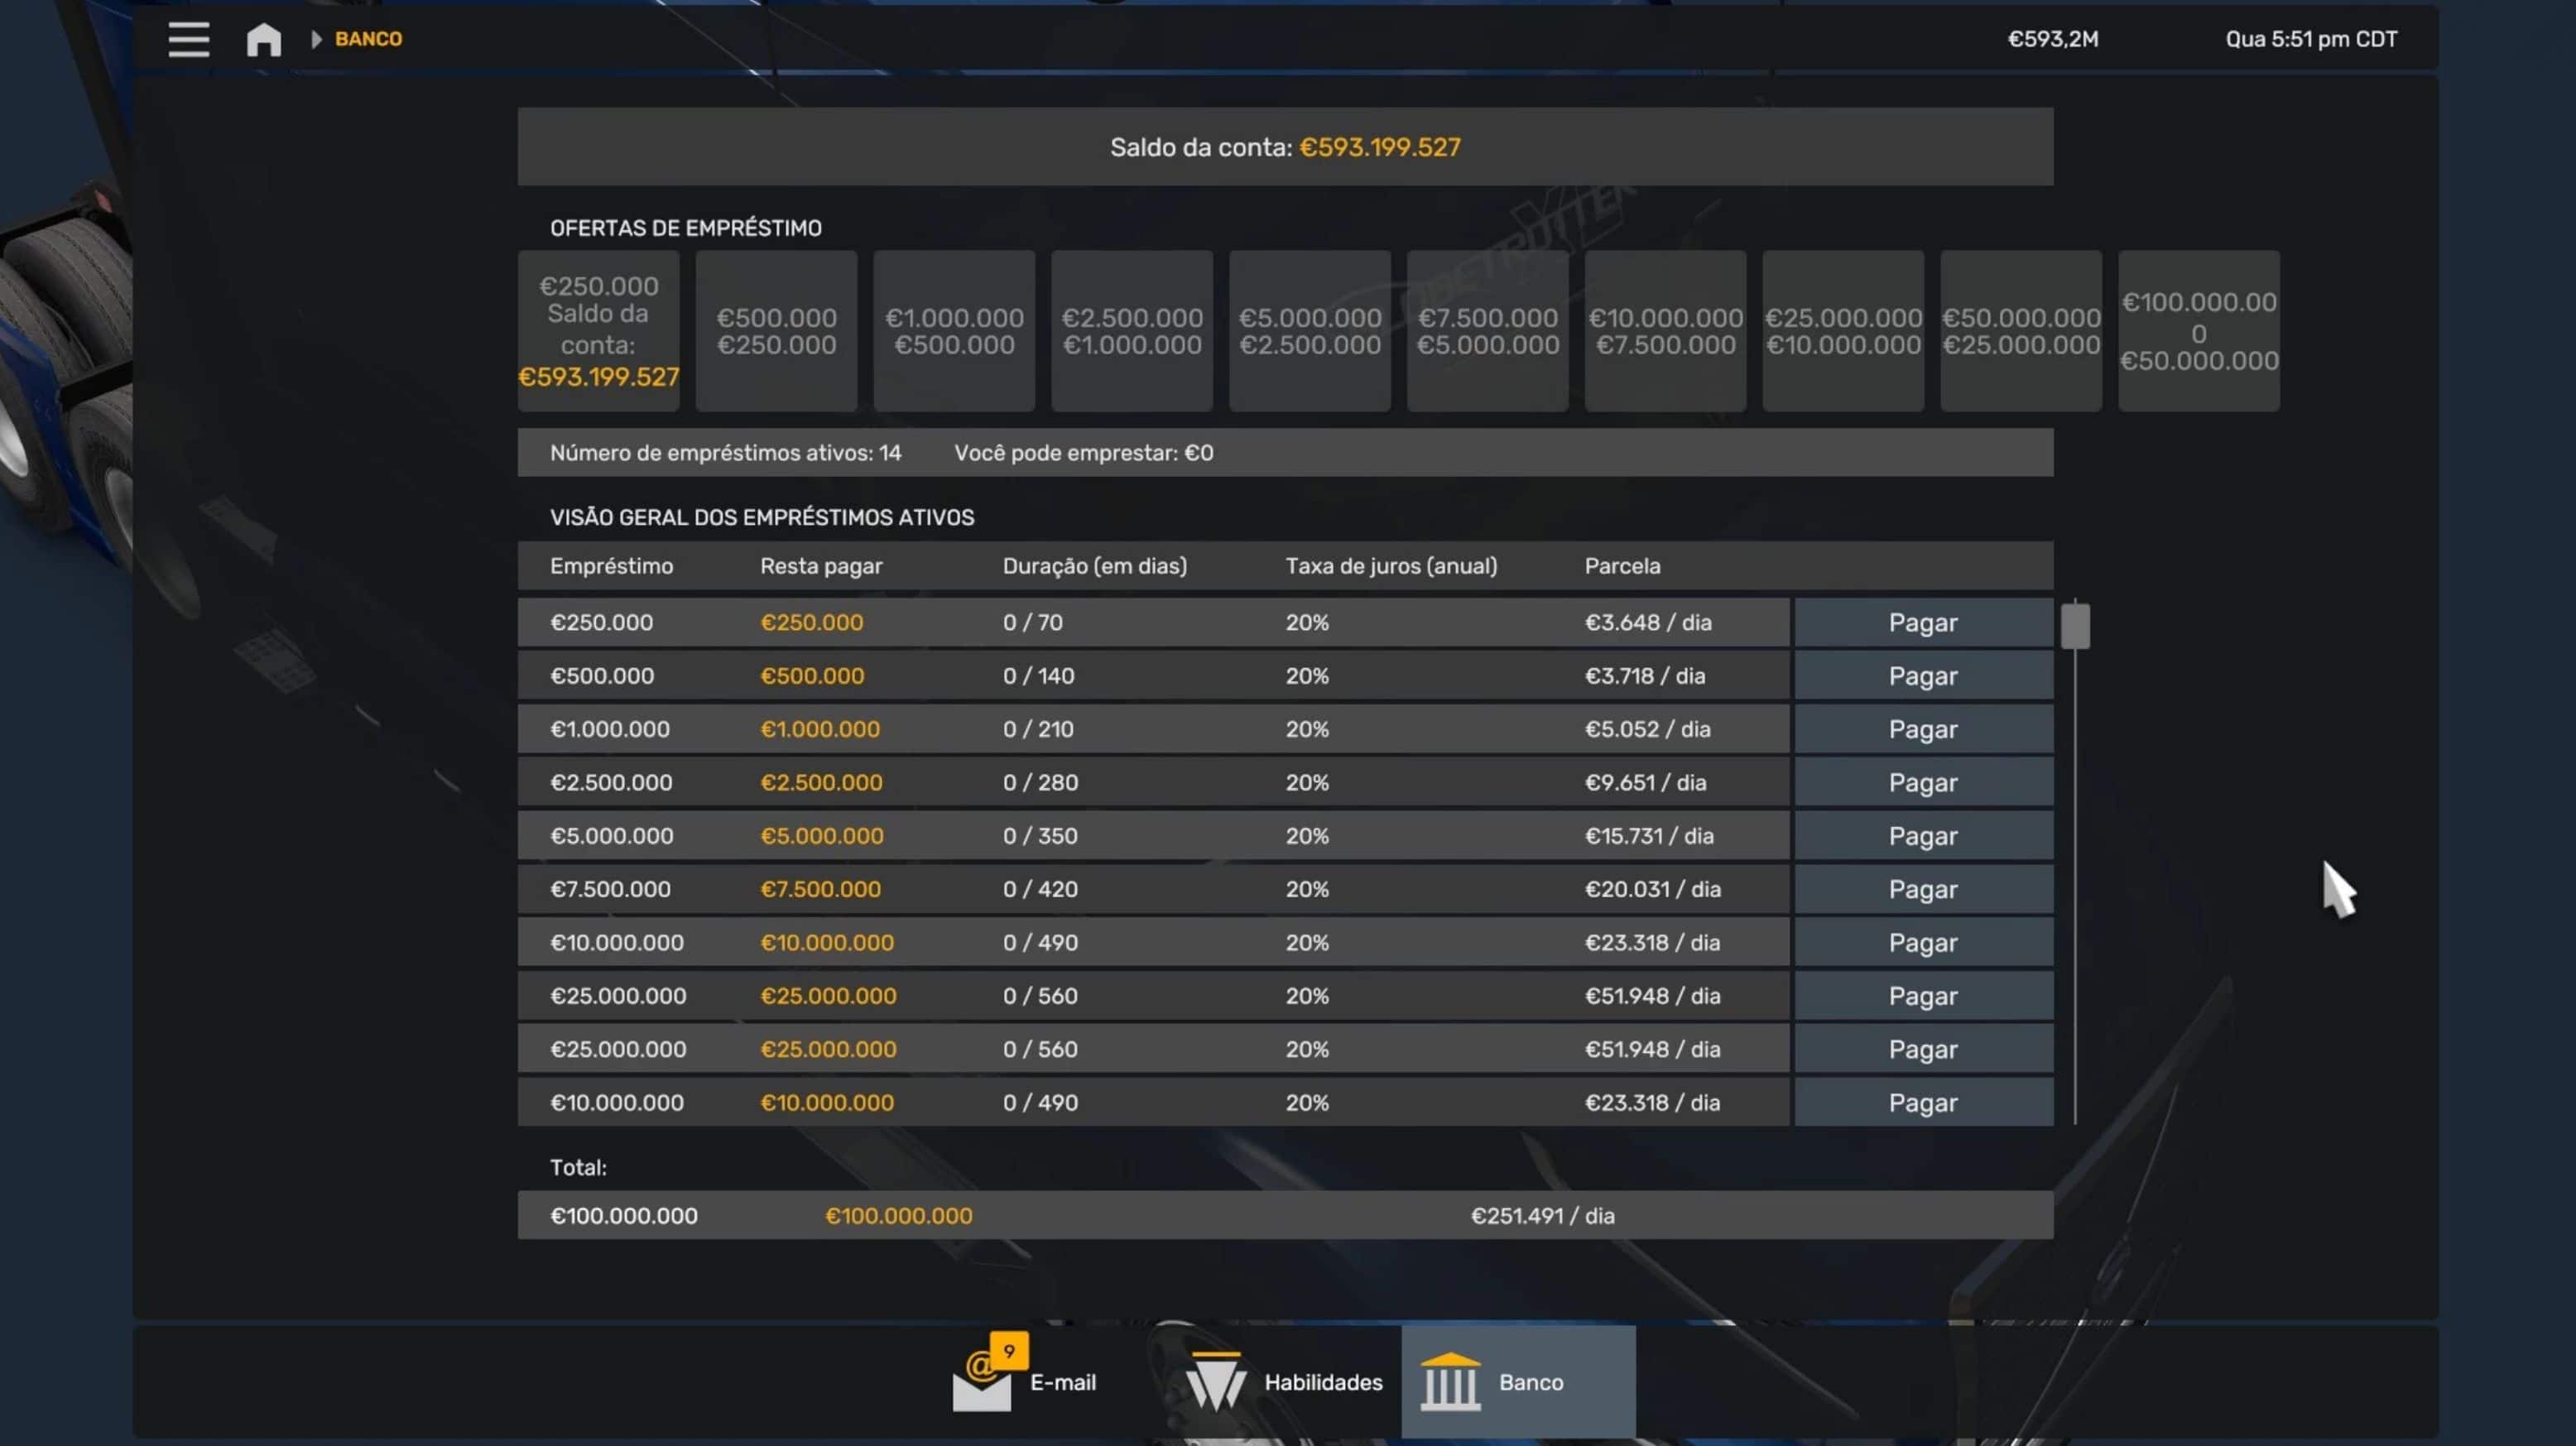Pay the €1.000.000 loan row
Screen dimensions: 2576x1446
(1922, 730)
